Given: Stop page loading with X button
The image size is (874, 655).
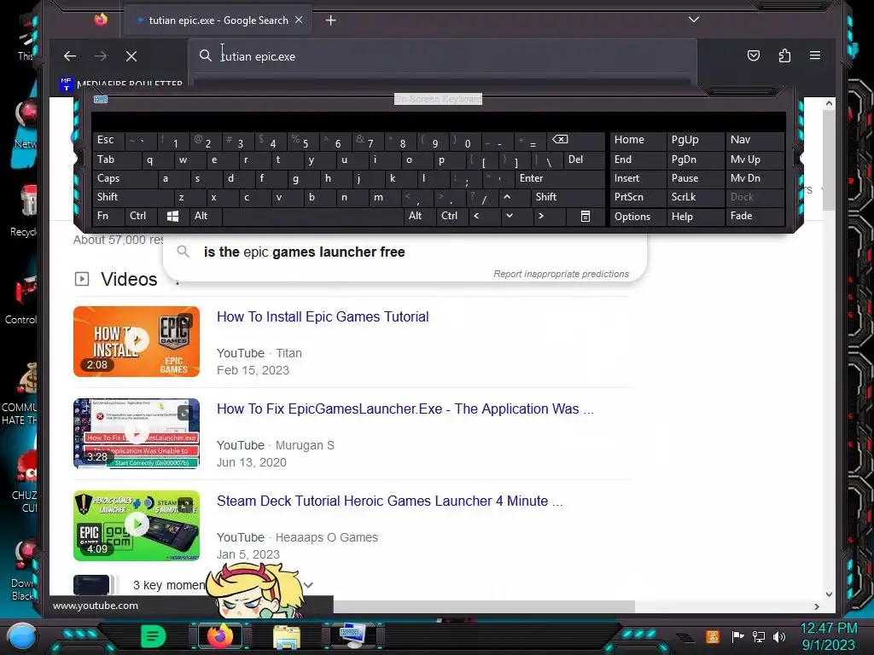Looking at the screenshot, I should [x=131, y=56].
